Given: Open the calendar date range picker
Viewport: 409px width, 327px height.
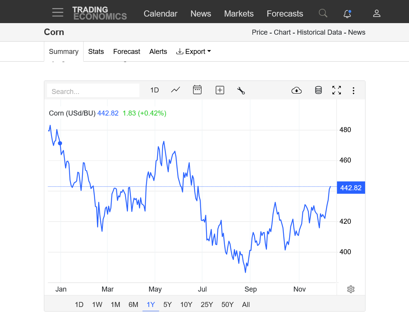Looking at the screenshot, I should 197,90.
